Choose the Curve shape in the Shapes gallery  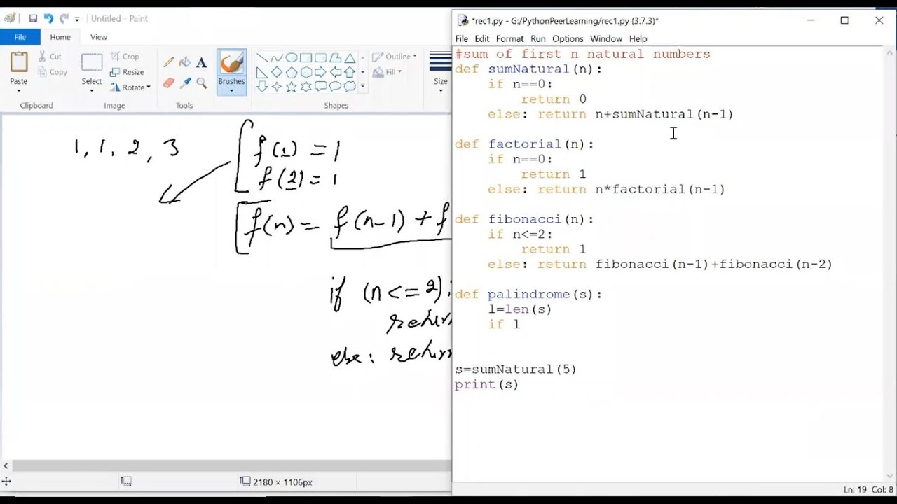coord(277,57)
